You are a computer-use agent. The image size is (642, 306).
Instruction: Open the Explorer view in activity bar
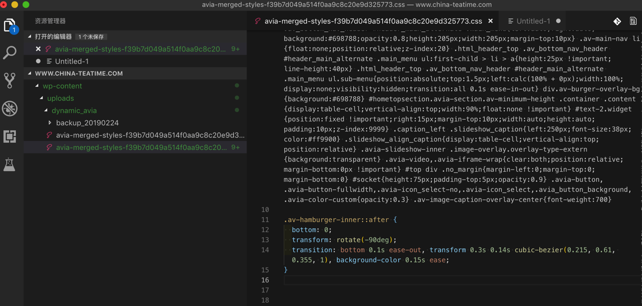(x=10, y=25)
